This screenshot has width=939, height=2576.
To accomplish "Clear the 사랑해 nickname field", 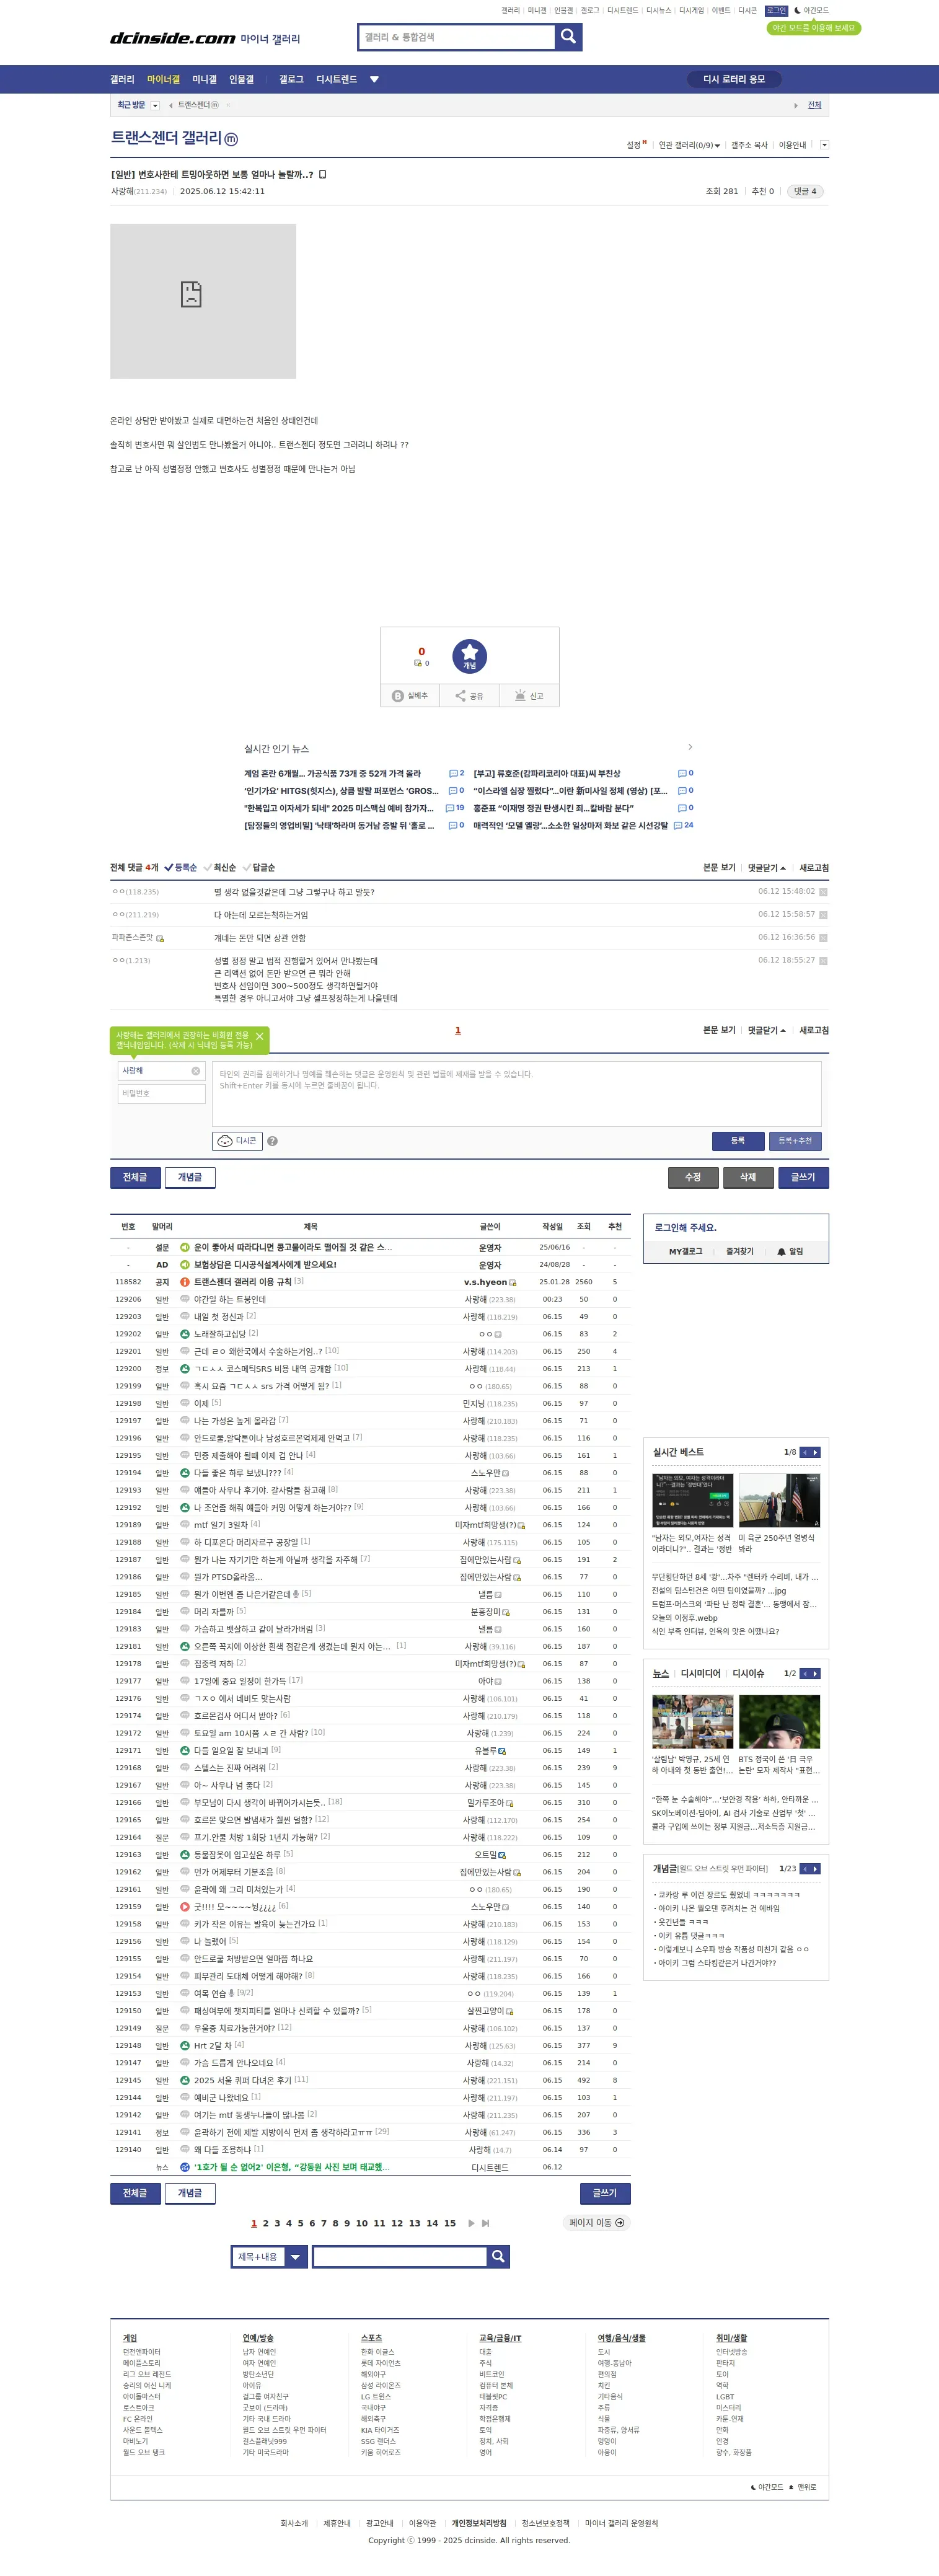I will [x=196, y=1071].
